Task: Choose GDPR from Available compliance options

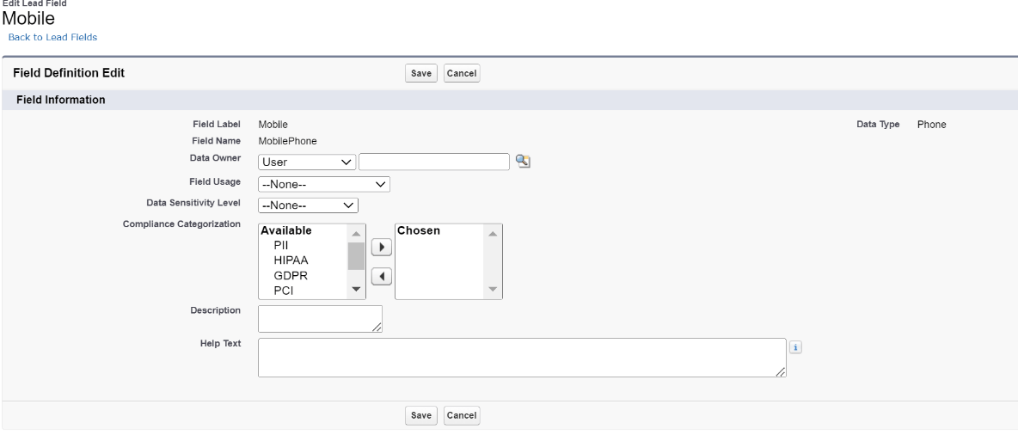Action: (291, 276)
